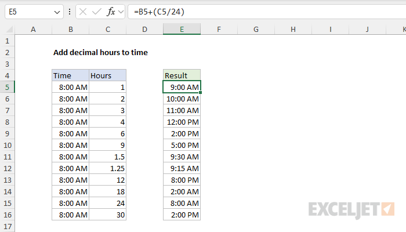Screen dimensions: 406x232
Task: Select column J header
Action: [x=367, y=29]
